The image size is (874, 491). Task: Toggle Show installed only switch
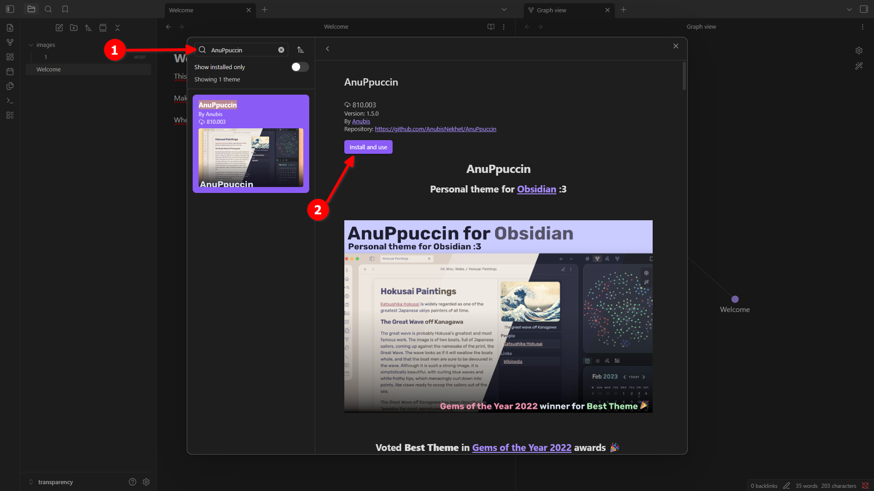[x=300, y=67]
